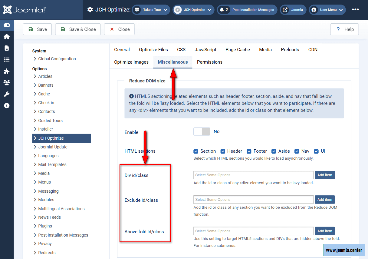Open the Menus list icon in sidebar

pyautogui.click(x=7, y=60)
